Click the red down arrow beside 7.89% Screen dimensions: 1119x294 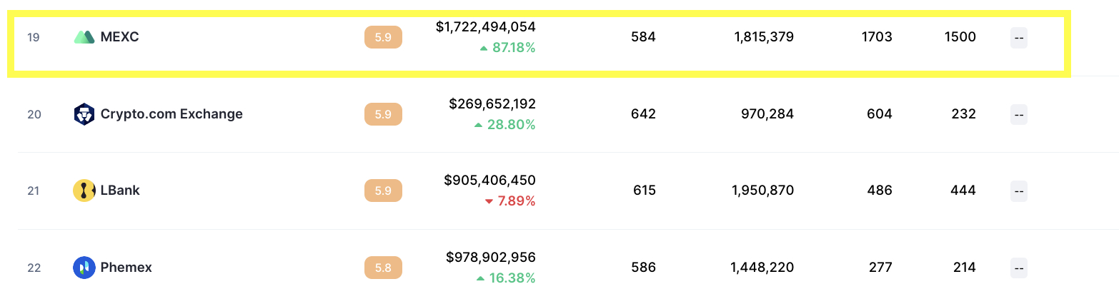[x=489, y=202]
